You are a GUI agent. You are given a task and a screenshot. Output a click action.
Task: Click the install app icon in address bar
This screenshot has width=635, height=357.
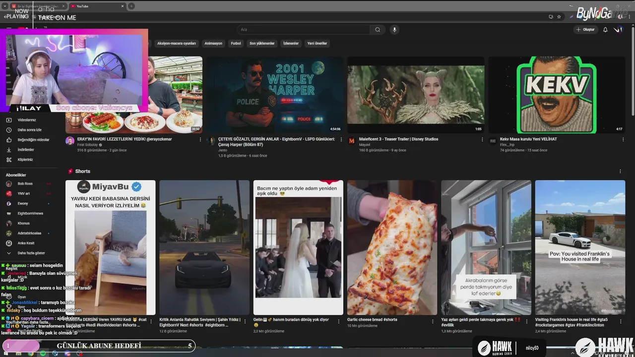[551, 16]
